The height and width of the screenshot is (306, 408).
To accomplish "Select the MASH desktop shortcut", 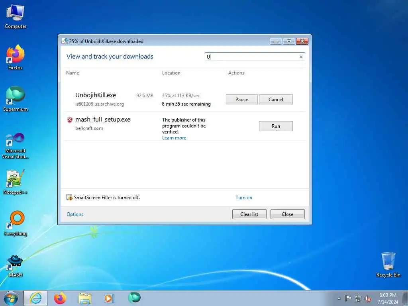I will click(16, 266).
